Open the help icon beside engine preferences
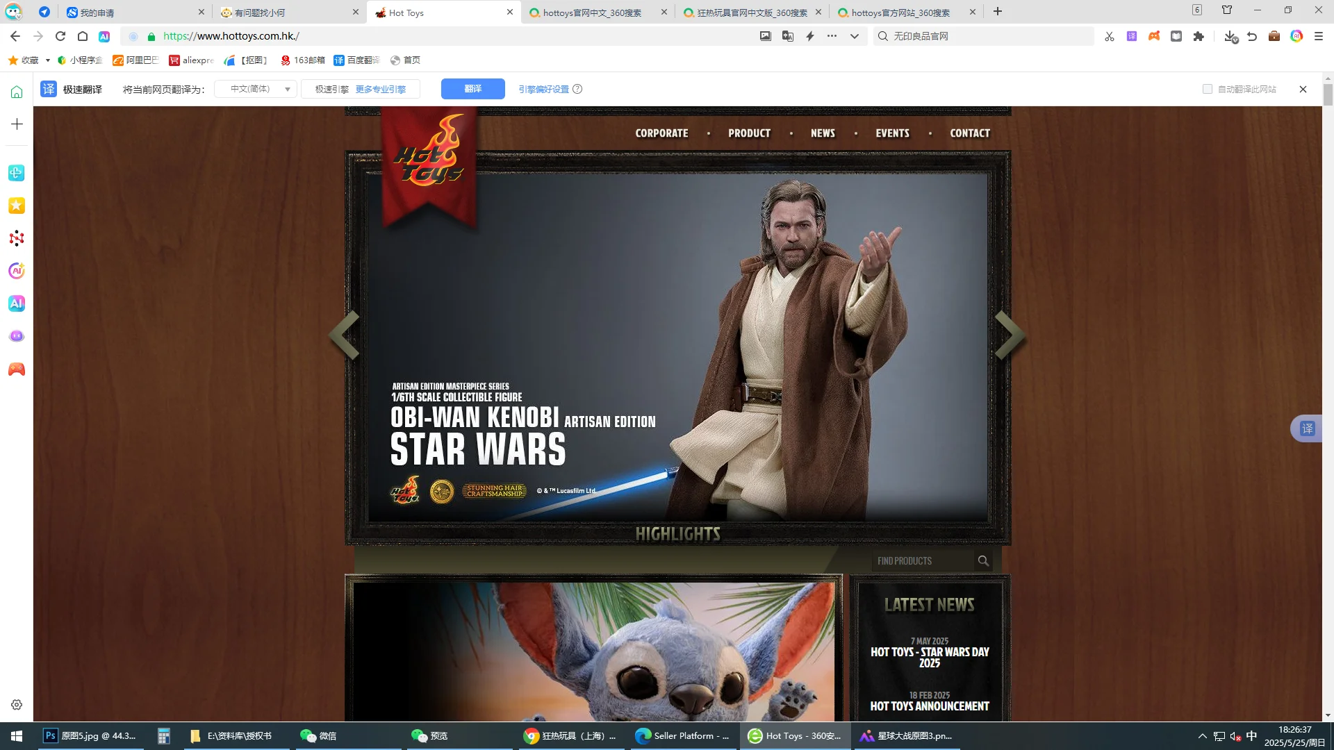 pos(577,89)
